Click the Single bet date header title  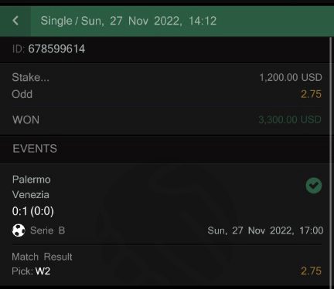[128, 21]
